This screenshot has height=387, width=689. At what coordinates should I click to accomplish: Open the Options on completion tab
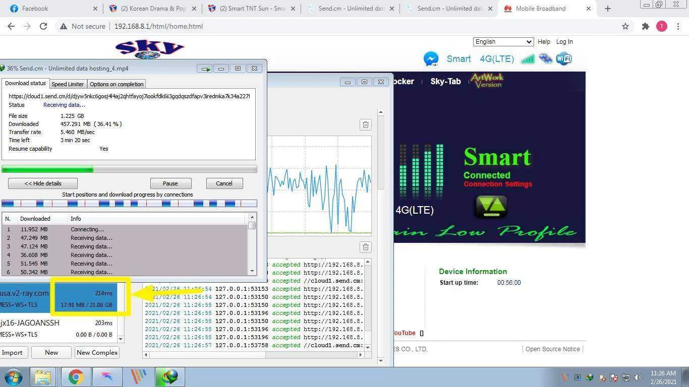(117, 84)
